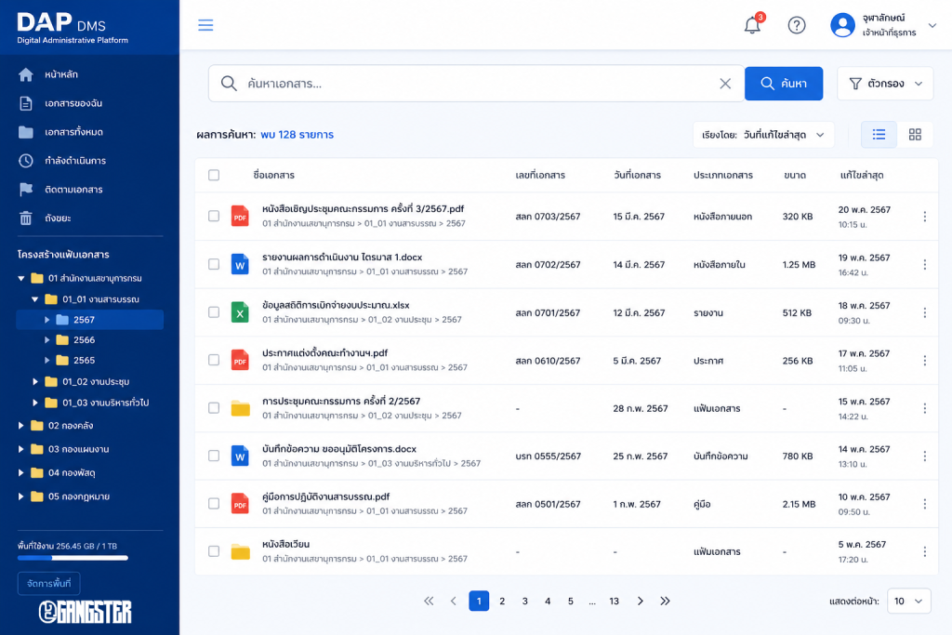This screenshot has width=952, height=635.
Task: Click the magnifier icon in search box
Action: [x=229, y=83]
